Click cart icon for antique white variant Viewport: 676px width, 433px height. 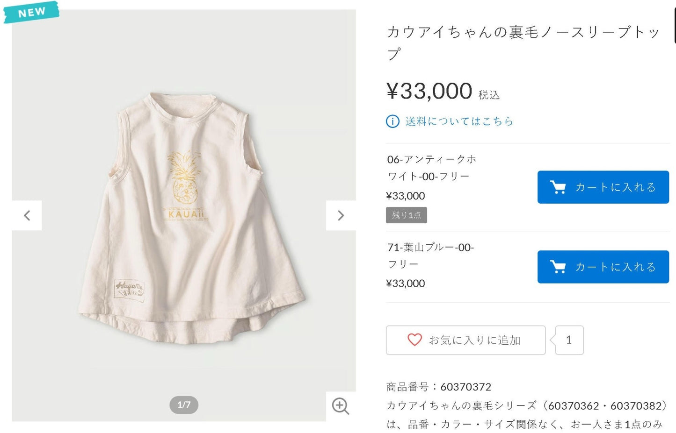tap(558, 187)
